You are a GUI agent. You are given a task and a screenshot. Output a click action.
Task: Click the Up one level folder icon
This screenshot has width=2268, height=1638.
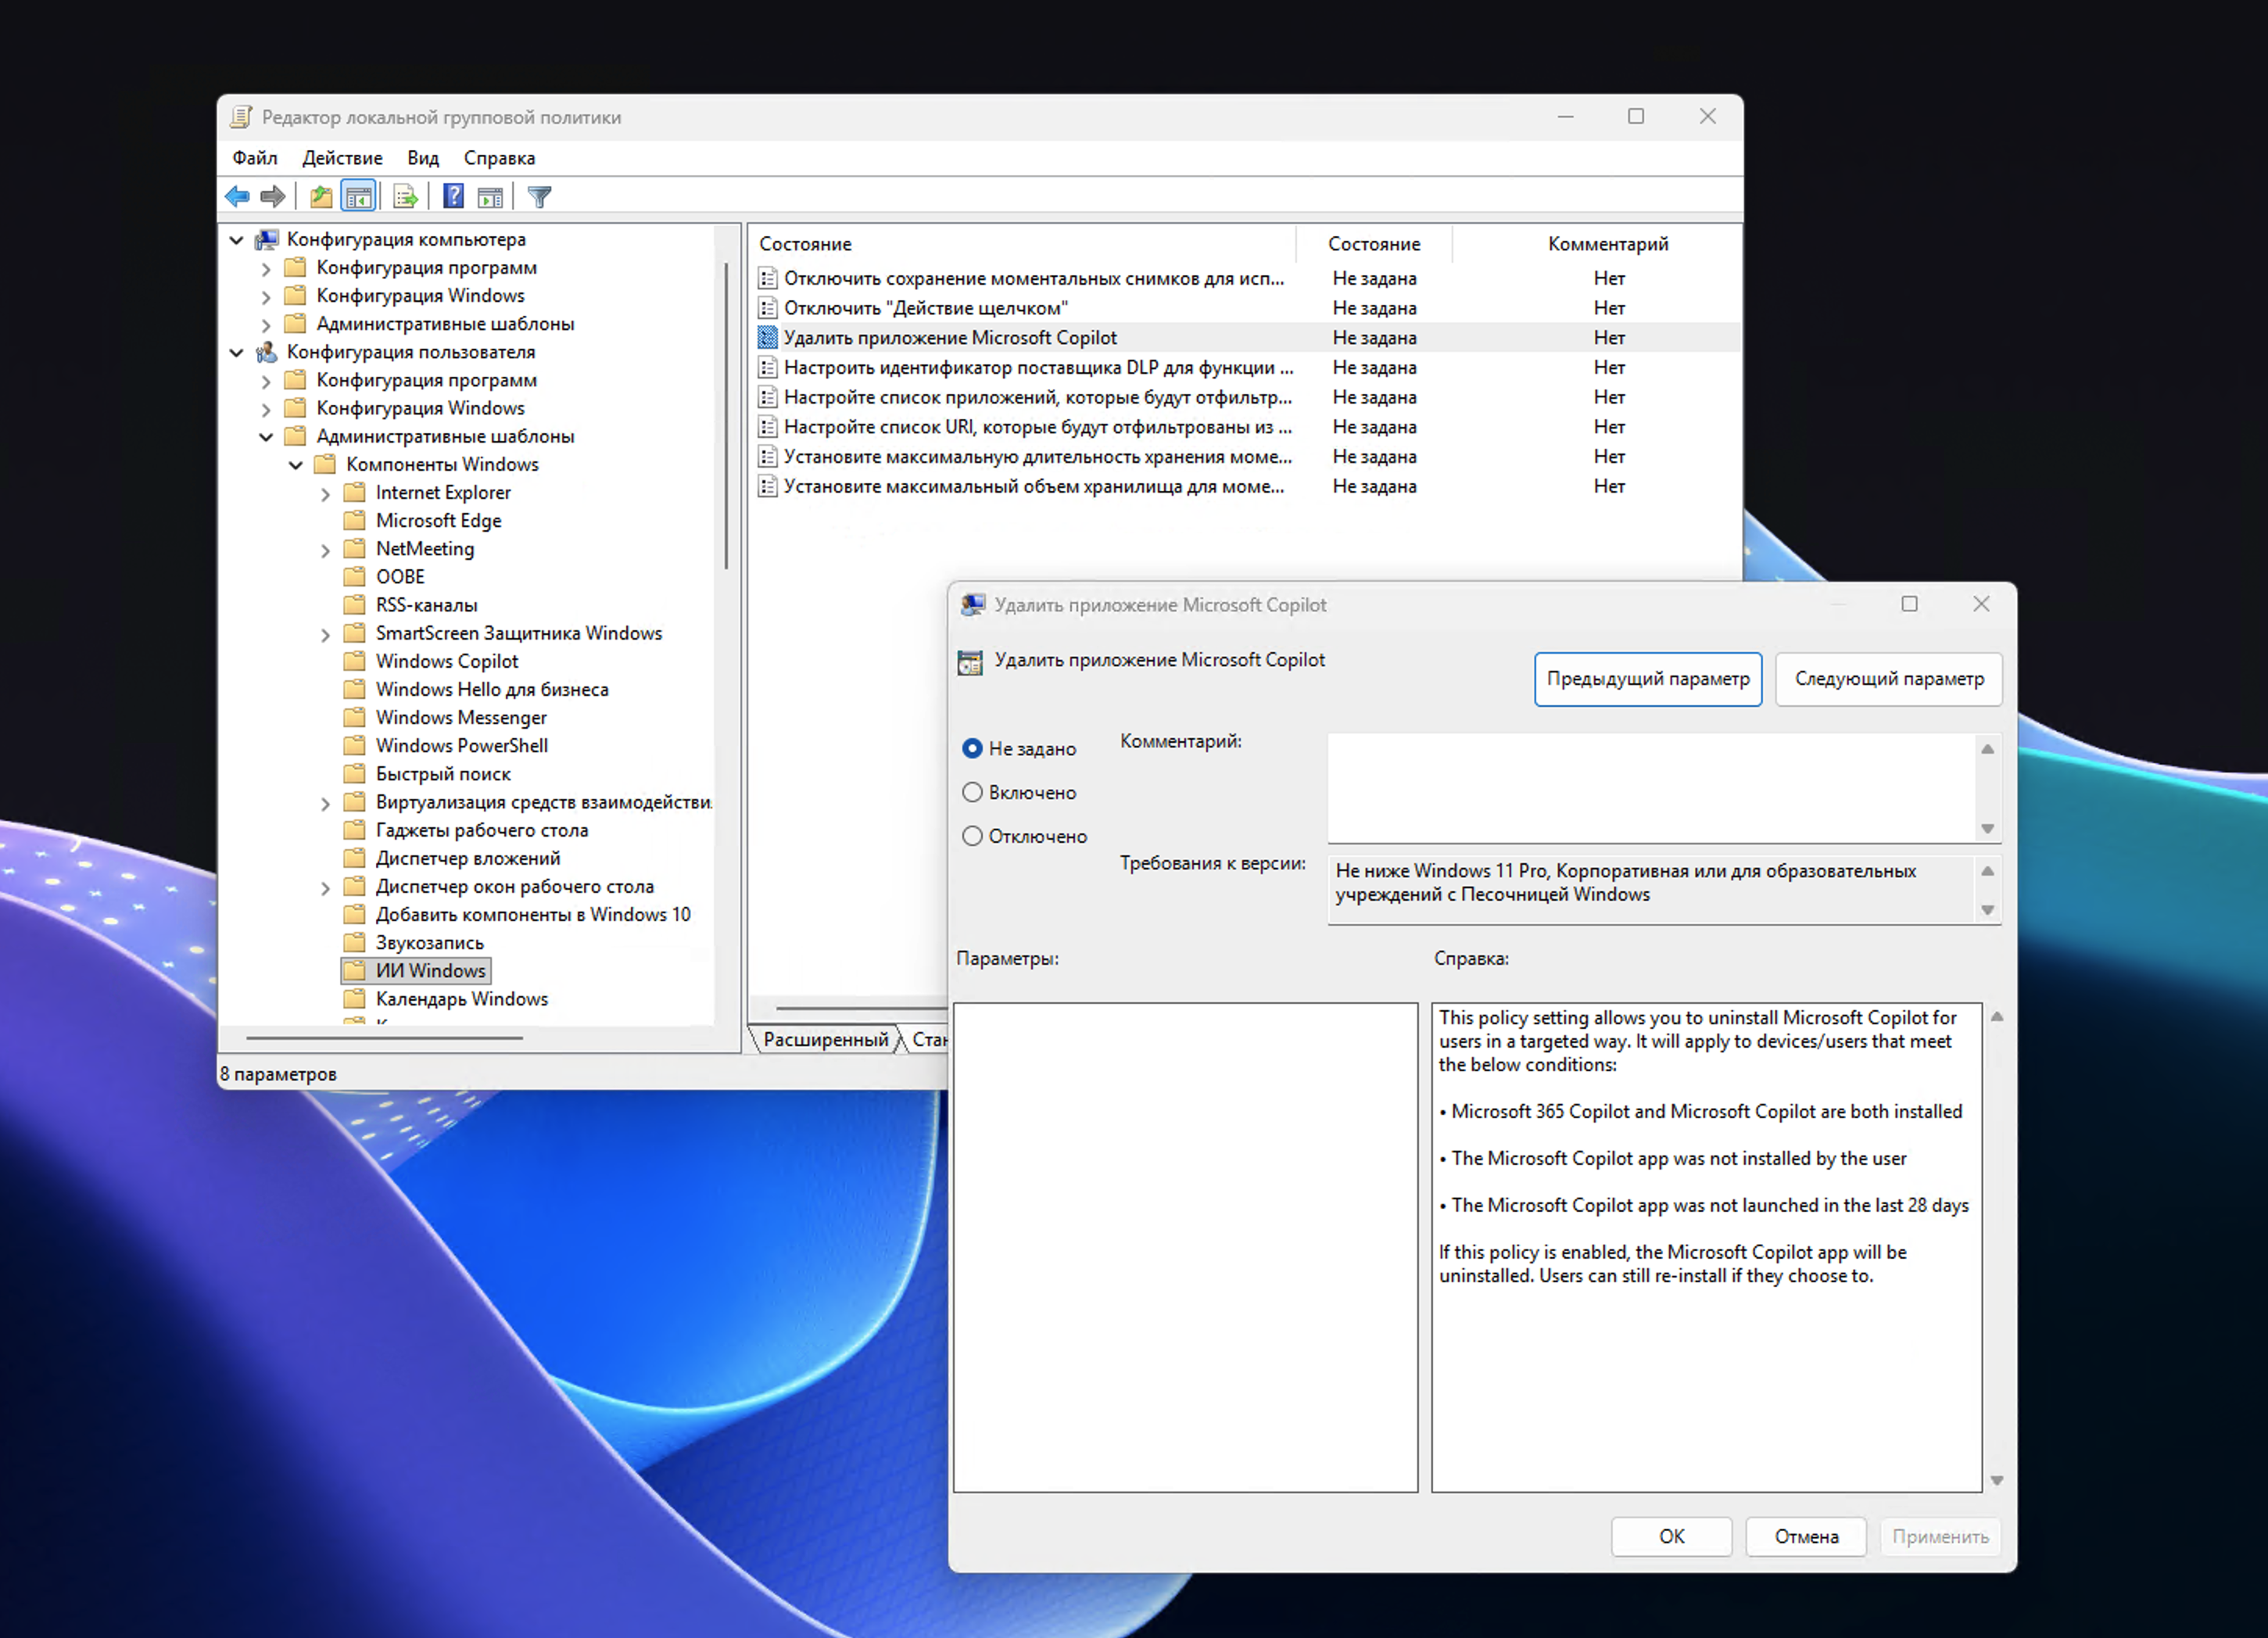(x=321, y=197)
